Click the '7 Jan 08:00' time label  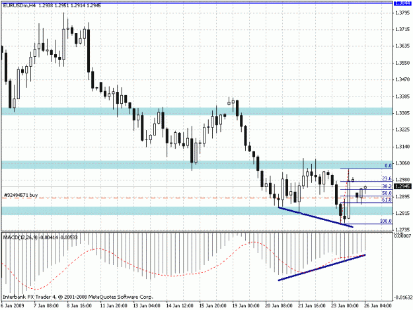(x=46, y=305)
